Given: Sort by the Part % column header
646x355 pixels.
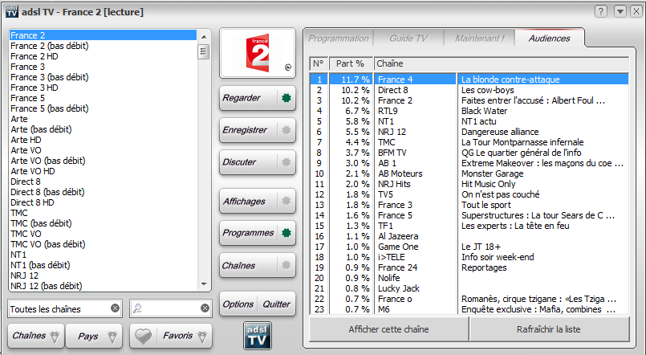Looking at the screenshot, I should pyautogui.click(x=351, y=63).
